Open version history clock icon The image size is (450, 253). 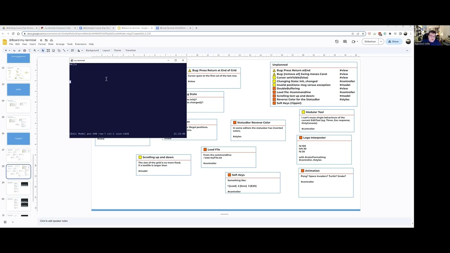[x=337, y=41]
